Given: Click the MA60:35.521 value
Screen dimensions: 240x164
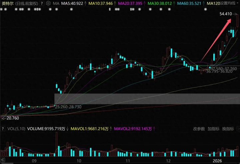Looking at the screenshot, I should pos(189,3).
